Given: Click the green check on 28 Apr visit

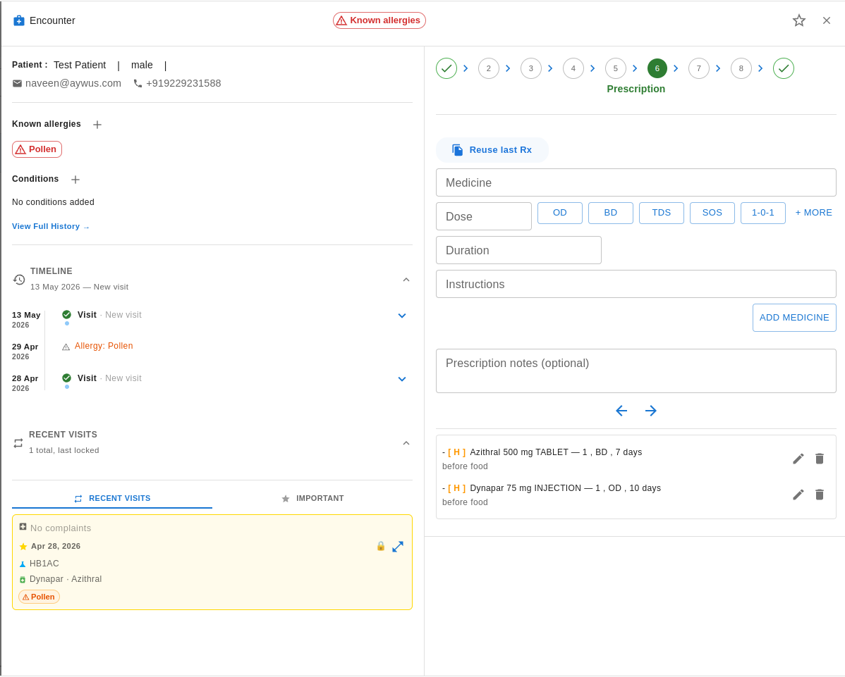Looking at the screenshot, I should [67, 378].
